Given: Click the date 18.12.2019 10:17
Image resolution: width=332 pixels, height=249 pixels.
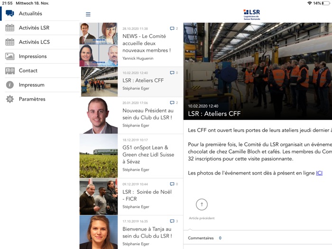Looking at the screenshot, I should (x=135, y=140).
